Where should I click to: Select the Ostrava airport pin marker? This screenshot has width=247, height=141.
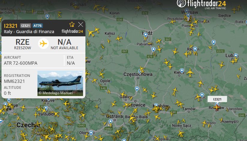tap(111, 122)
